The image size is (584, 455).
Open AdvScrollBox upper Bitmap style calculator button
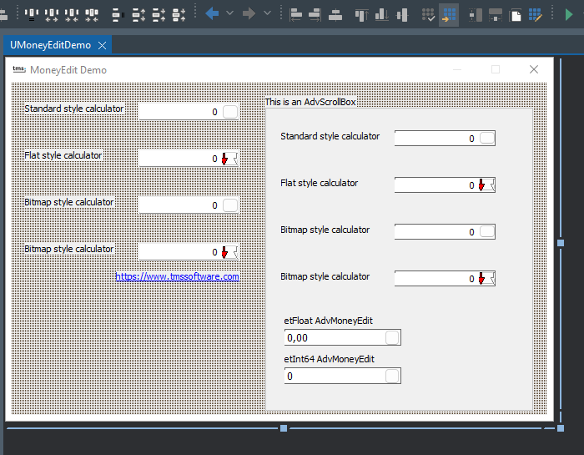487,231
